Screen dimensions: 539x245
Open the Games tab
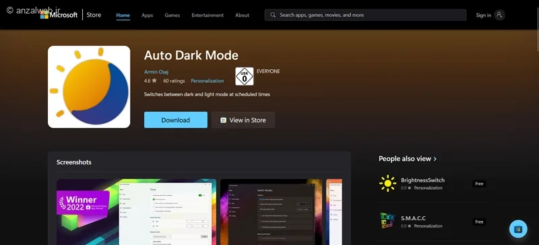172,15
